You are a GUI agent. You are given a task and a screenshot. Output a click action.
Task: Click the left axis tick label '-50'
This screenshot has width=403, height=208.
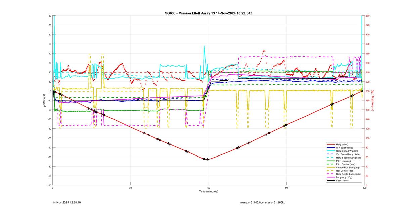tap(49, 138)
